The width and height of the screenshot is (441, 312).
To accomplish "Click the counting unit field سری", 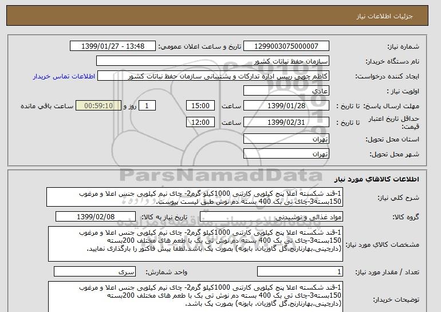I will 94,271.
